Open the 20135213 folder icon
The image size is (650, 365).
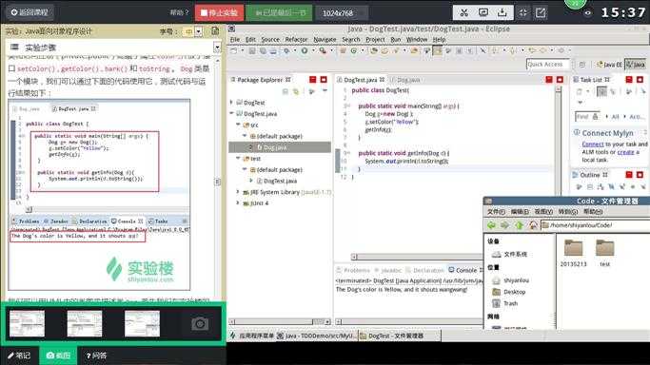(x=573, y=248)
